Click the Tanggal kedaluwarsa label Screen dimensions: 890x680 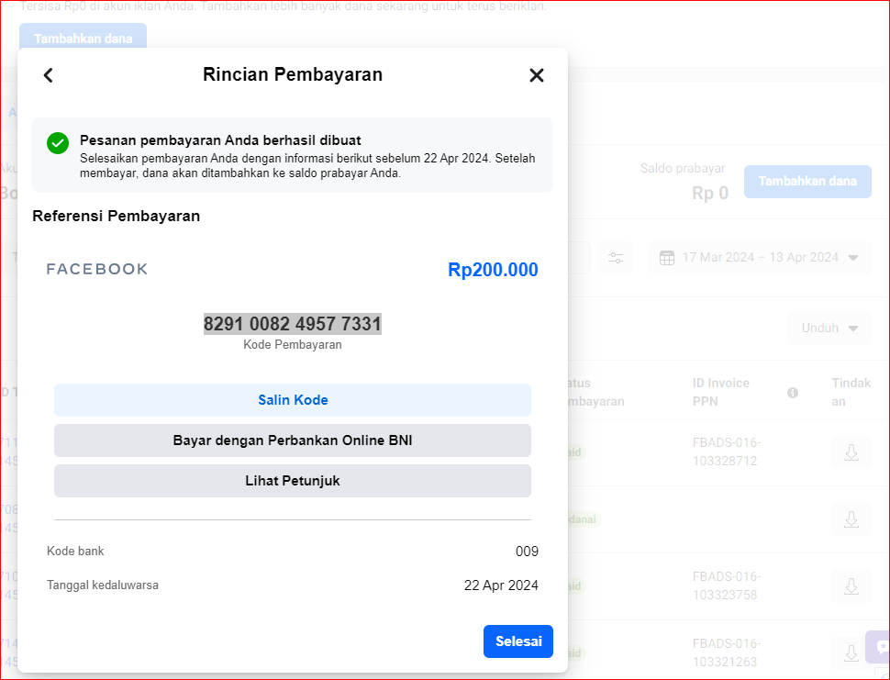[103, 585]
